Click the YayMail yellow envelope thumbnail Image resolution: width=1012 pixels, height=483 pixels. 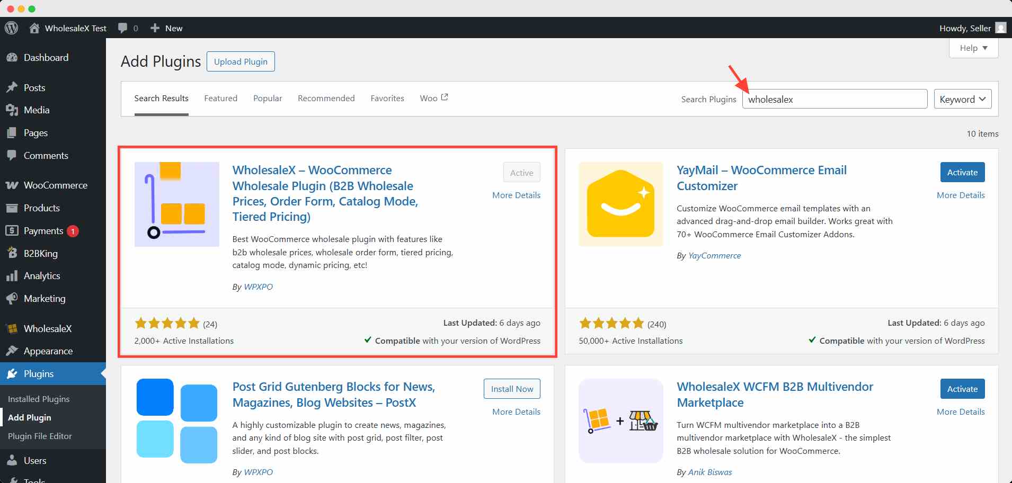click(x=621, y=204)
